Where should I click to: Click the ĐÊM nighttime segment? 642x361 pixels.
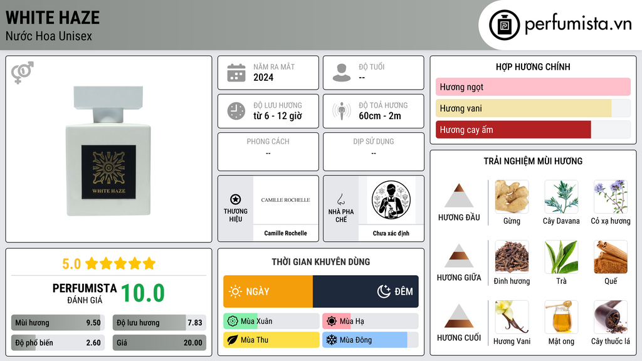[366, 291]
